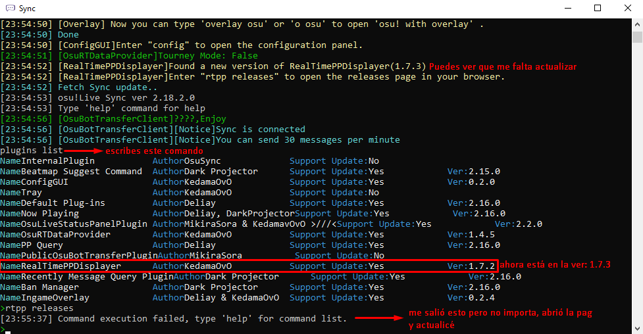Click 'Ver:1.4.5' of OsuRTDataProvider
The height and width of the screenshot is (334, 643).
point(471,235)
